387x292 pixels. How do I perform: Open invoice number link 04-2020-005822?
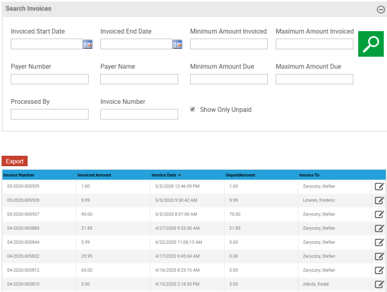23,256
